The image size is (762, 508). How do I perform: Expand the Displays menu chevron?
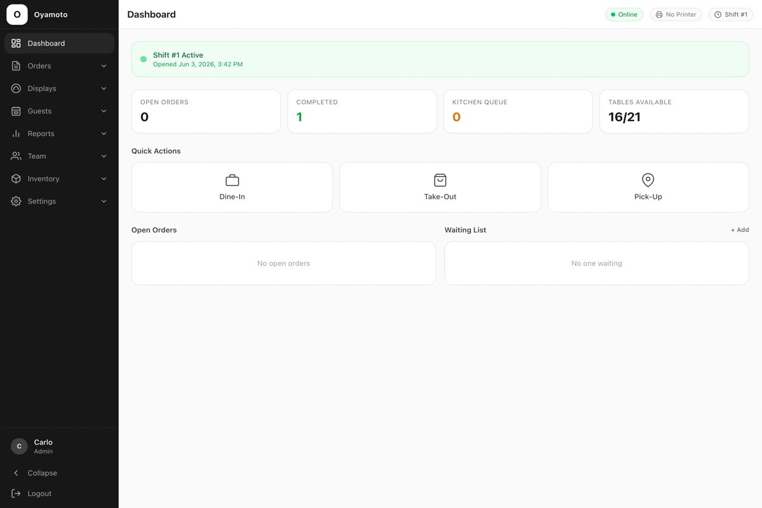coord(104,88)
